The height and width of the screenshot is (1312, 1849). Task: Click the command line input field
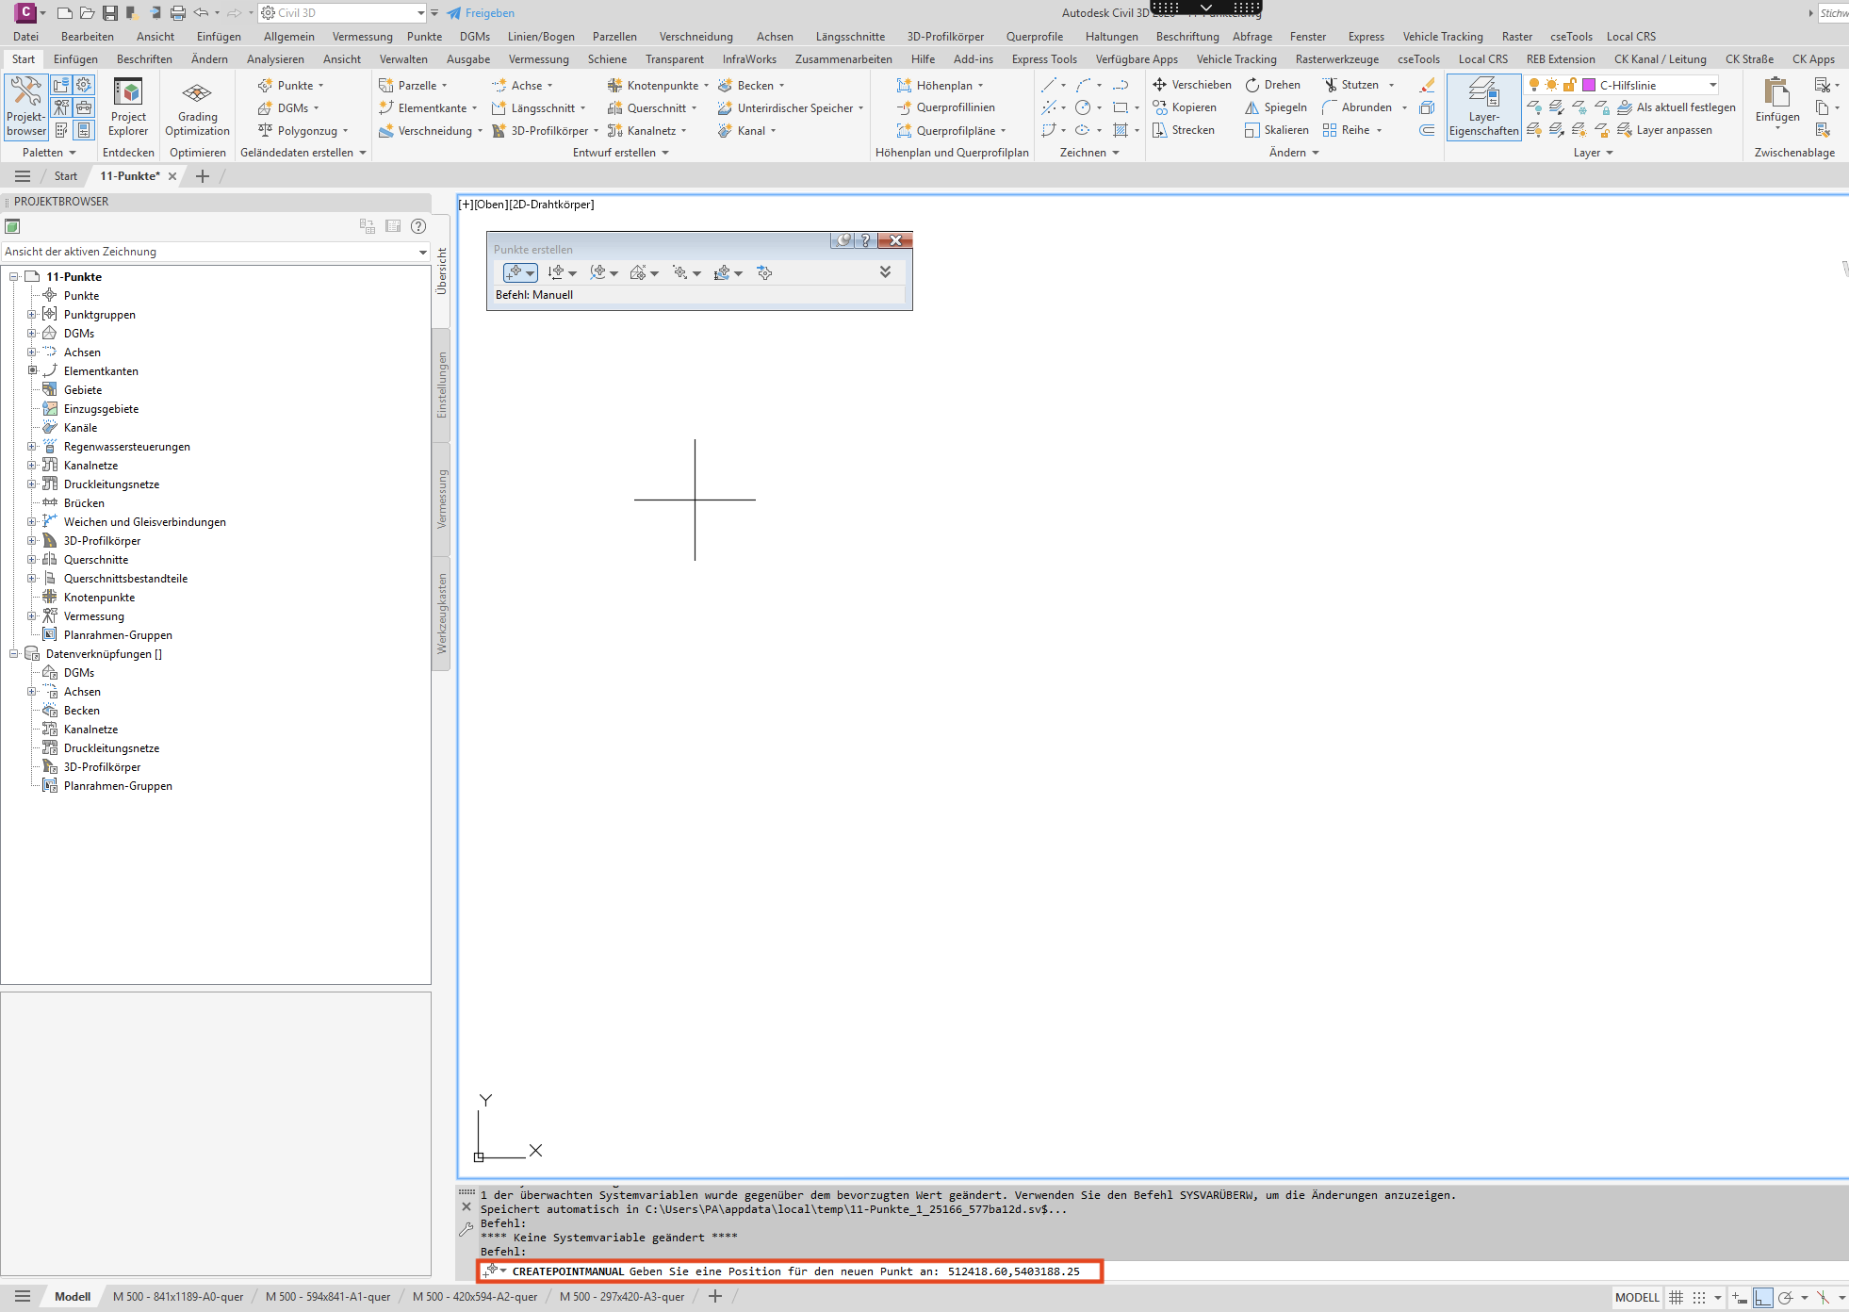(x=790, y=1271)
